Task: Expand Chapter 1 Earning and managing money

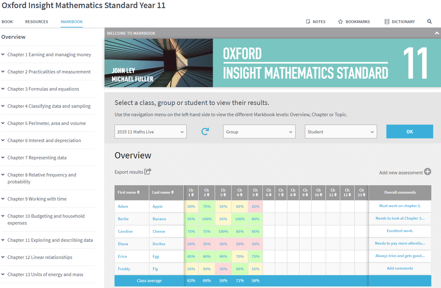Action: coord(3,54)
